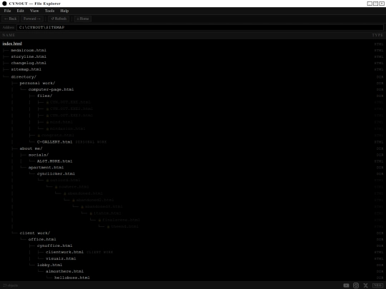Viewport: 386px width, 289px height.
Task: Select locked mindaxion.html entry
Action: click(x=67, y=128)
